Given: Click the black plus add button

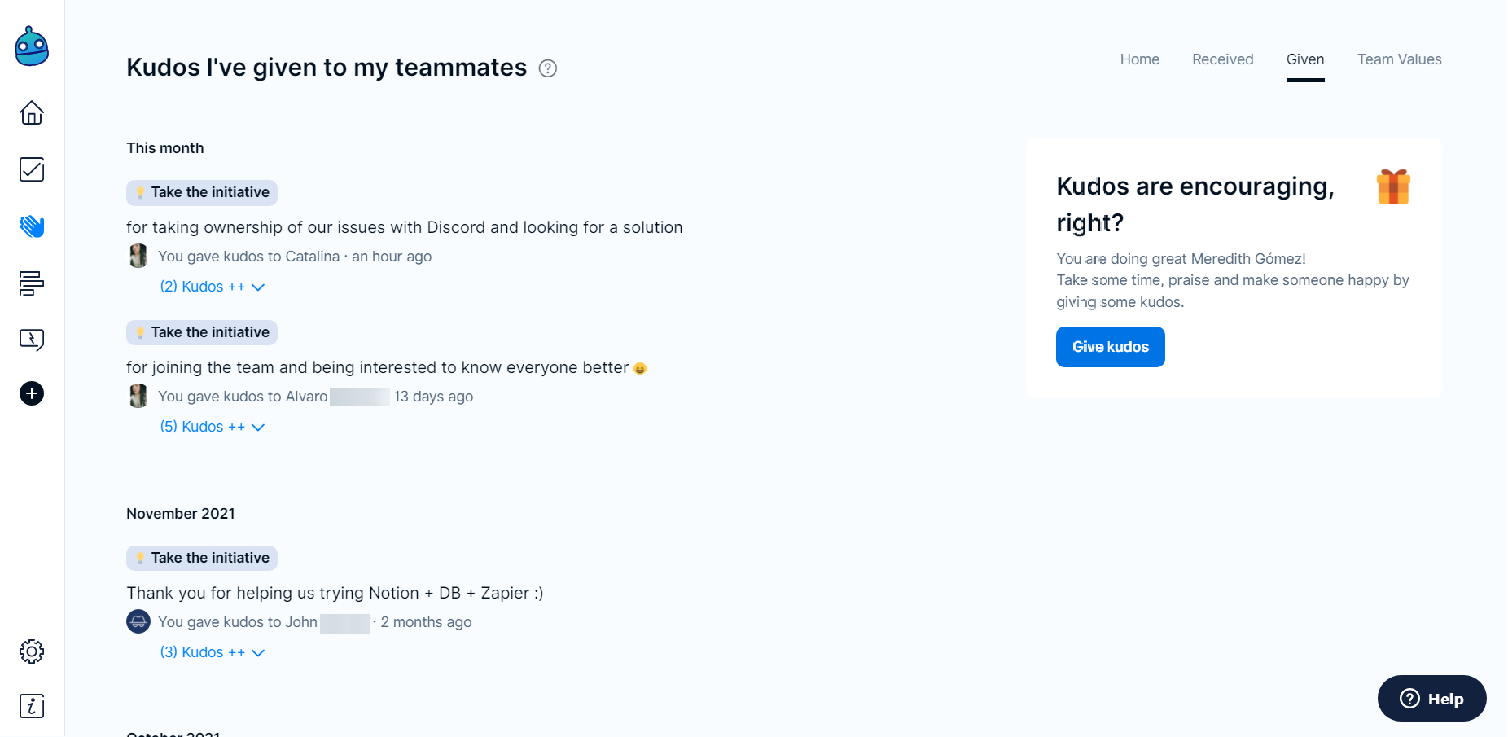Looking at the screenshot, I should (x=32, y=394).
